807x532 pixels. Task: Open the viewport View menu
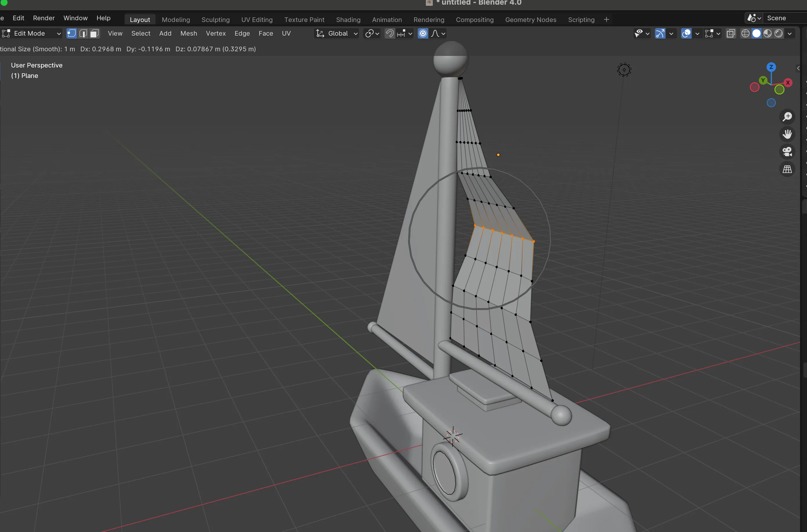tap(115, 33)
